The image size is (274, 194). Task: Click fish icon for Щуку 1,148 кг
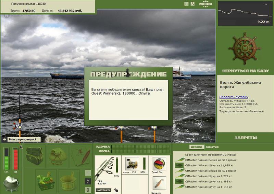(179, 187)
